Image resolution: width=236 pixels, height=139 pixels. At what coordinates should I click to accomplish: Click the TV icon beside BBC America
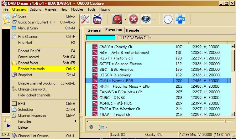coord(95,69)
